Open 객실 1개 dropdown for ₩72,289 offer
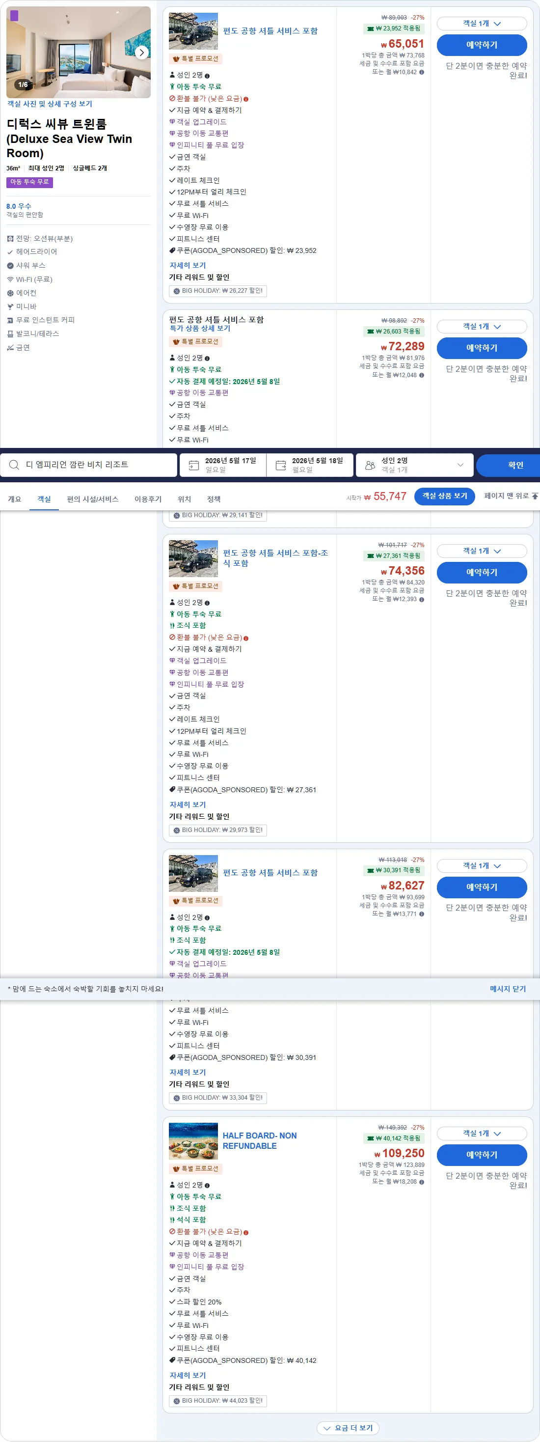Viewport: 540px width, 1442px height. coord(481,326)
